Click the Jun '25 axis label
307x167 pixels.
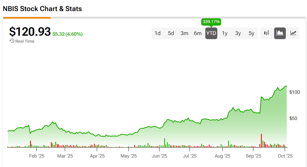(x=160, y=156)
